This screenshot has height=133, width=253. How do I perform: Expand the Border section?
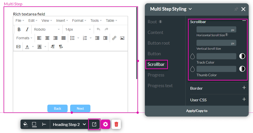click(x=244, y=88)
